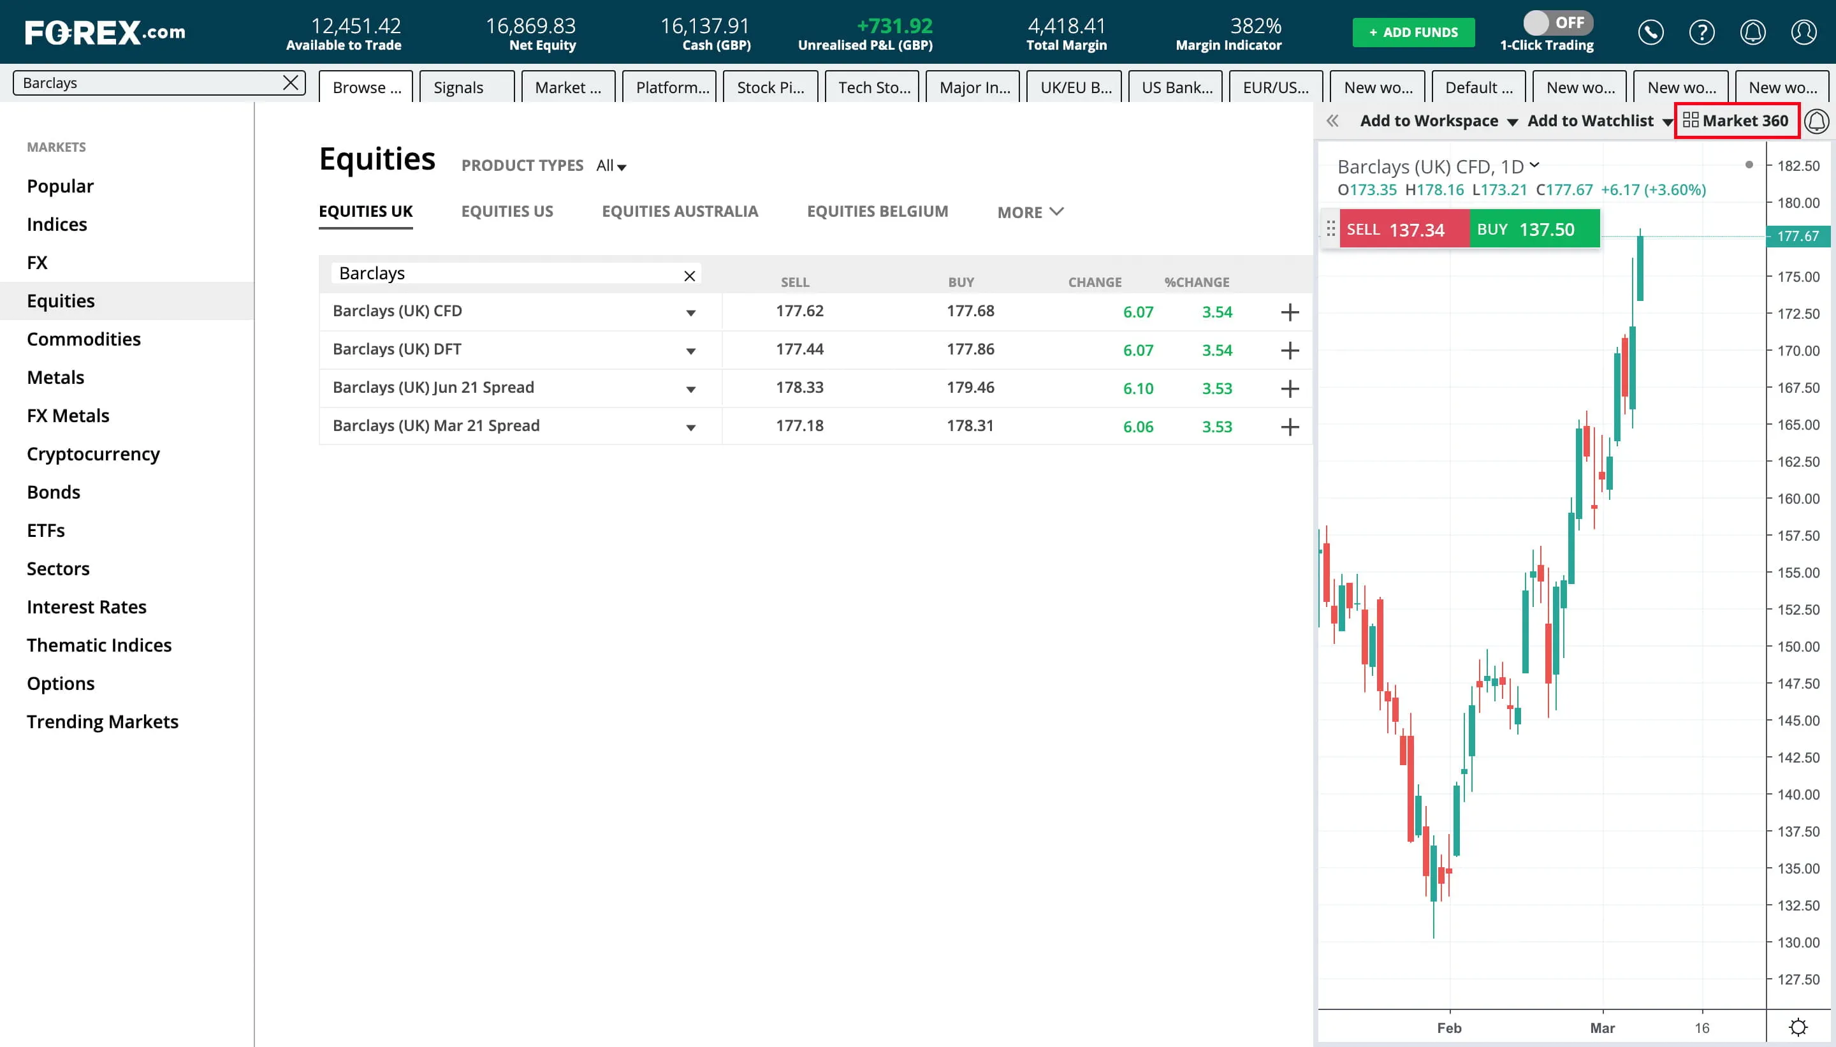The width and height of the screenshot is (1836, 1047).
Task: Select the EQUITIES AUSTRALIA tab
Action: tap(680, 210)
